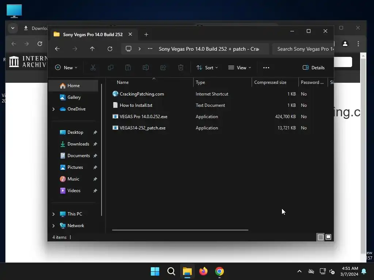Open notification bell in system tray
This screenshot has height=280, width=374.
[x=364, y=271]
